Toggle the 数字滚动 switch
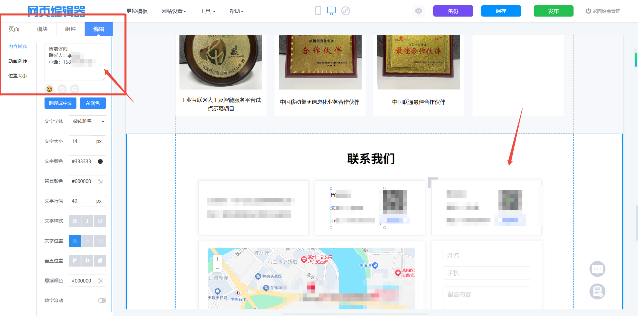The image size is (638, 316). (102, 300)
